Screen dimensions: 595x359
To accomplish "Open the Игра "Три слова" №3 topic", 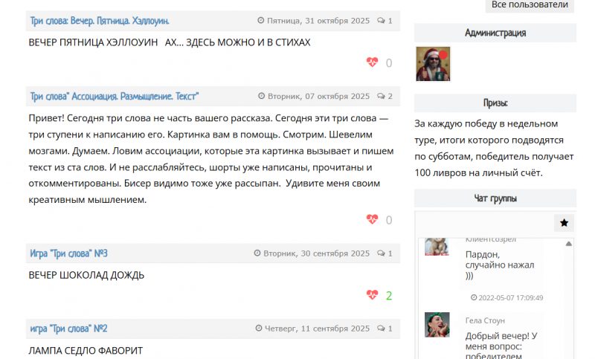I will [x=69, y=253].
